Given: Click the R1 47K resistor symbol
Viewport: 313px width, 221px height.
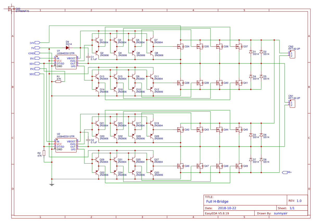Looking at the screenshot, I should pyautogui.click(x=58, y=82).
